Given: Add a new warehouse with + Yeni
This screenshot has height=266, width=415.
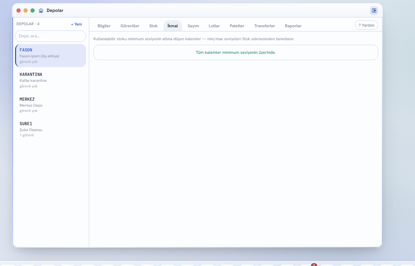Looking at the screenshot, I should point(76,24).
